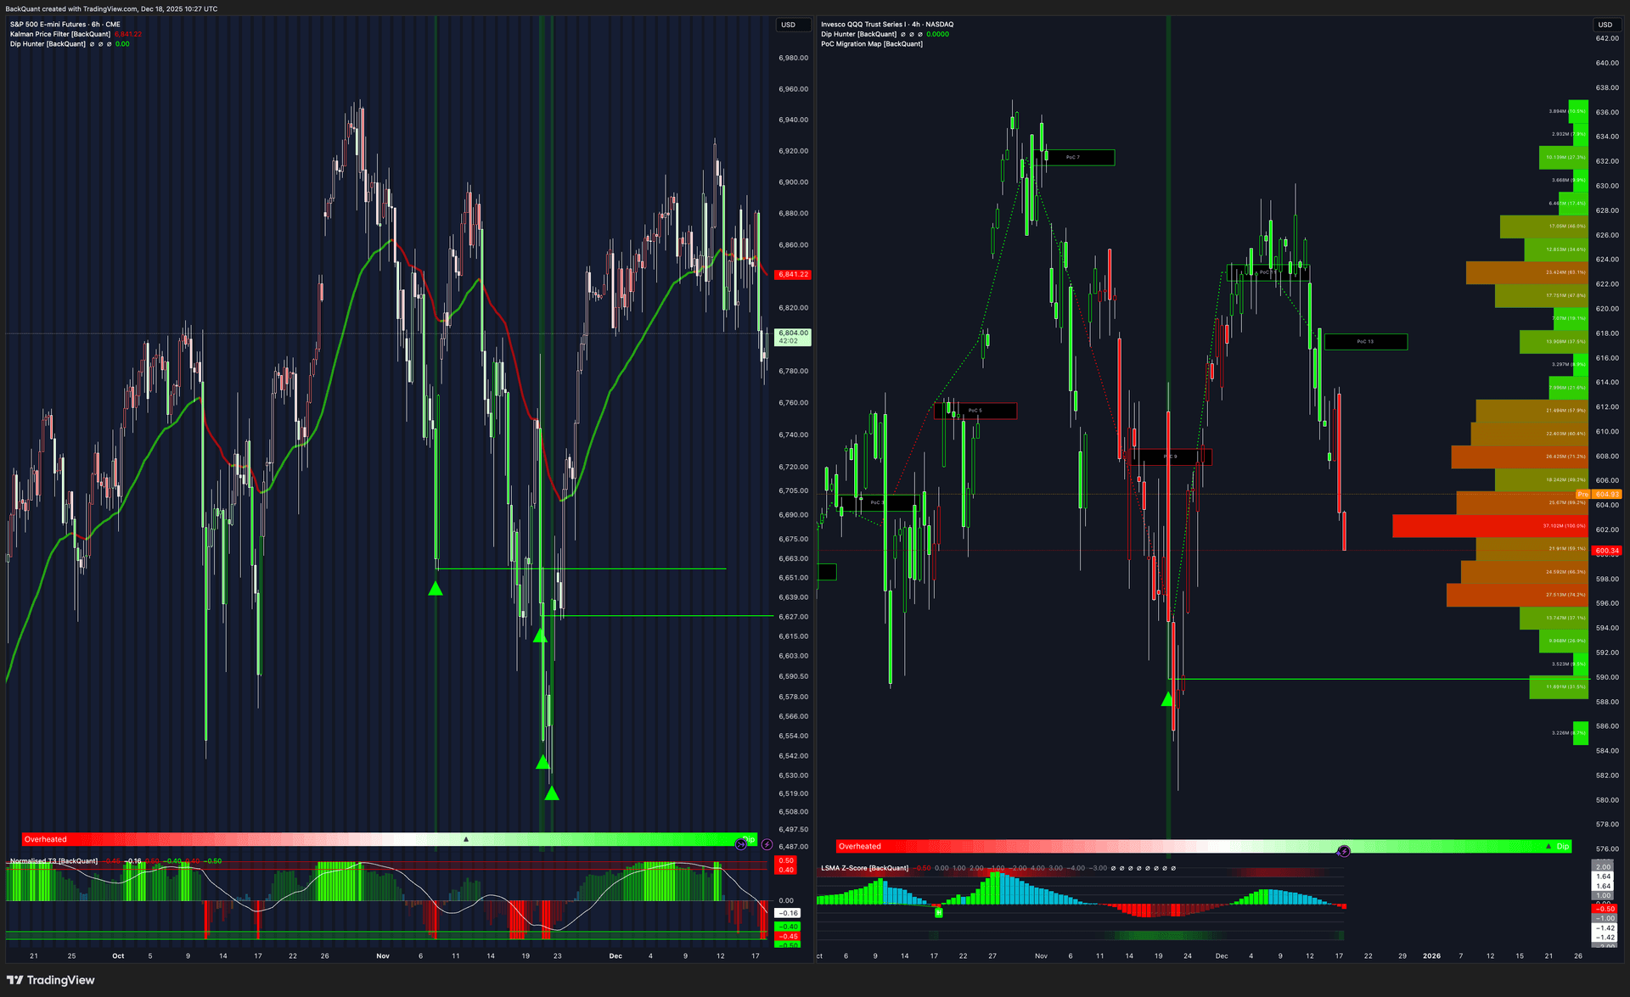Open the 6h interval selector in S&P chart title
The width and height of the screenshot is (1630, 997).
(x=93, y=24)
